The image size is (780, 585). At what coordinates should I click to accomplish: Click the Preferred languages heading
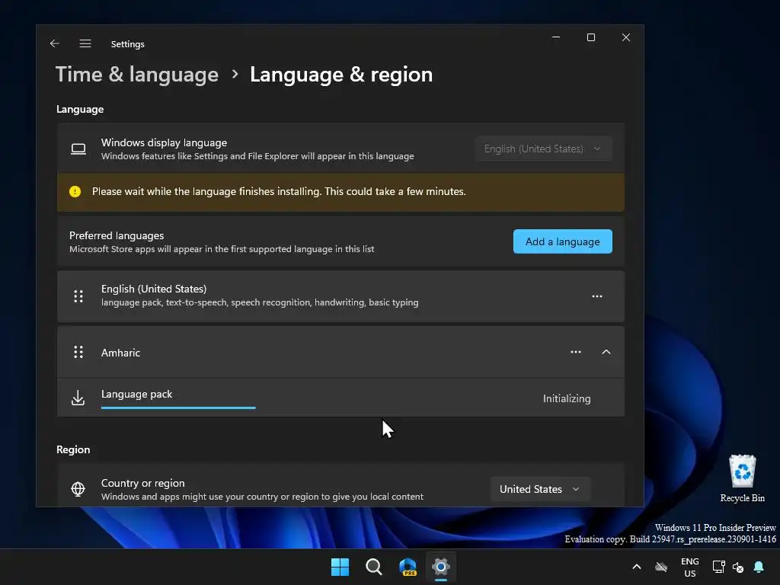point(117,236)
